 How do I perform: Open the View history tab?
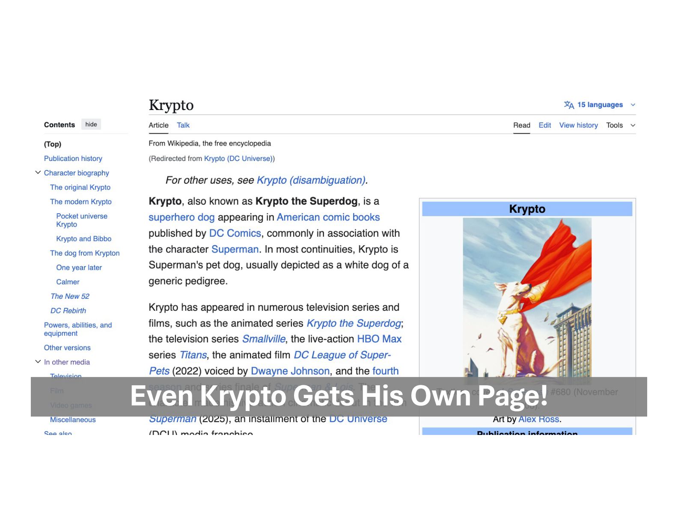point(578,125)
